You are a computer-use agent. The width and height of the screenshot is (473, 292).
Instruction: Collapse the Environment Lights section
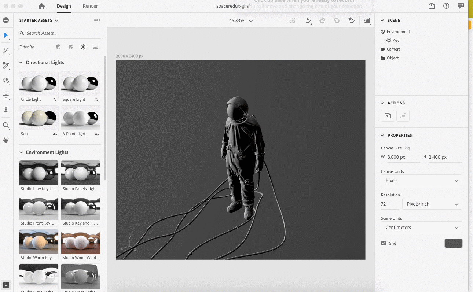click(x=21, y=152)
